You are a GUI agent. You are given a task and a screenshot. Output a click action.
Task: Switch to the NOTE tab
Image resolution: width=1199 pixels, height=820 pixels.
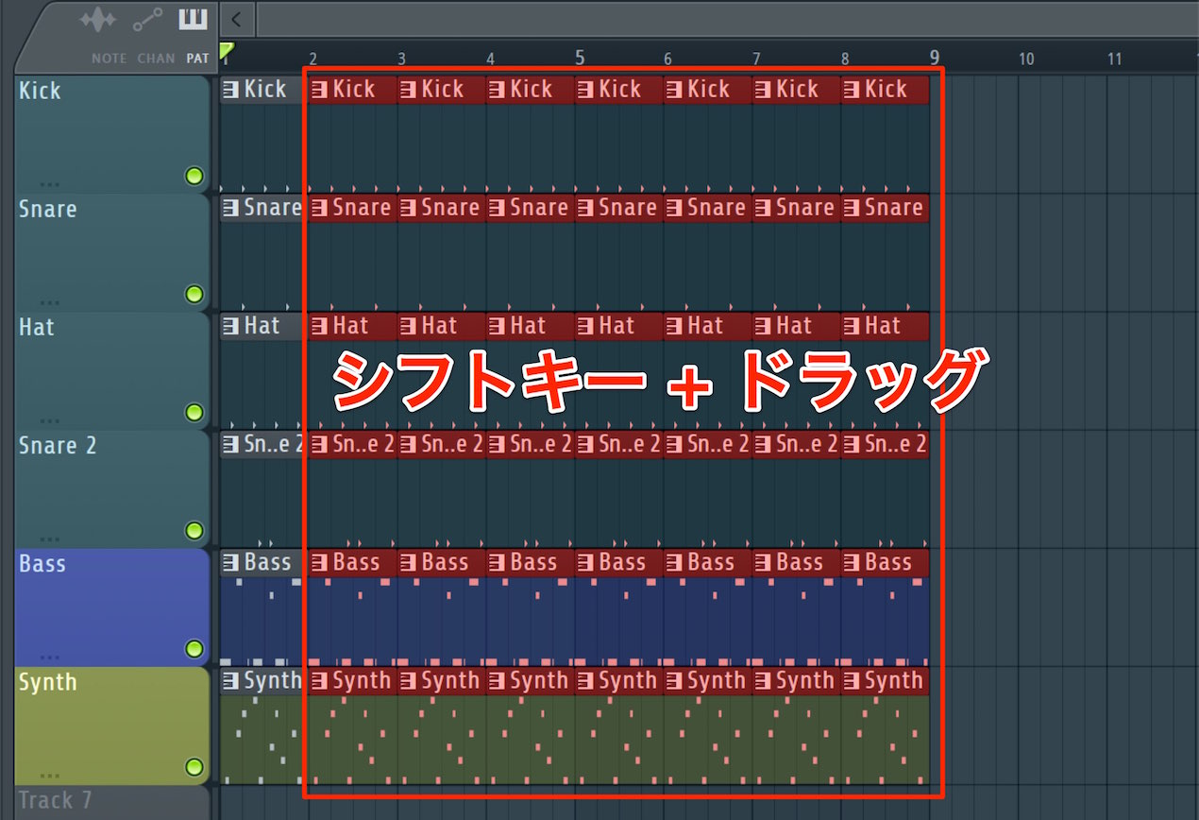pos(109,59)
